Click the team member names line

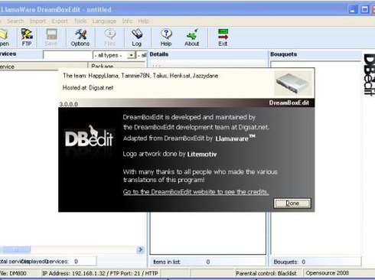click(x=140, y=76)
